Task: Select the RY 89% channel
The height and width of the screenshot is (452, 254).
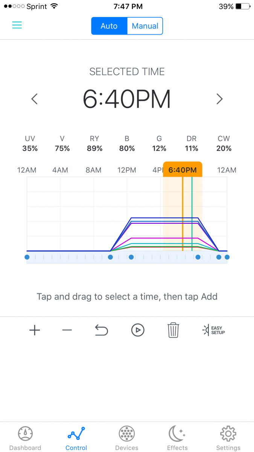Action: (x=95, y=144)
